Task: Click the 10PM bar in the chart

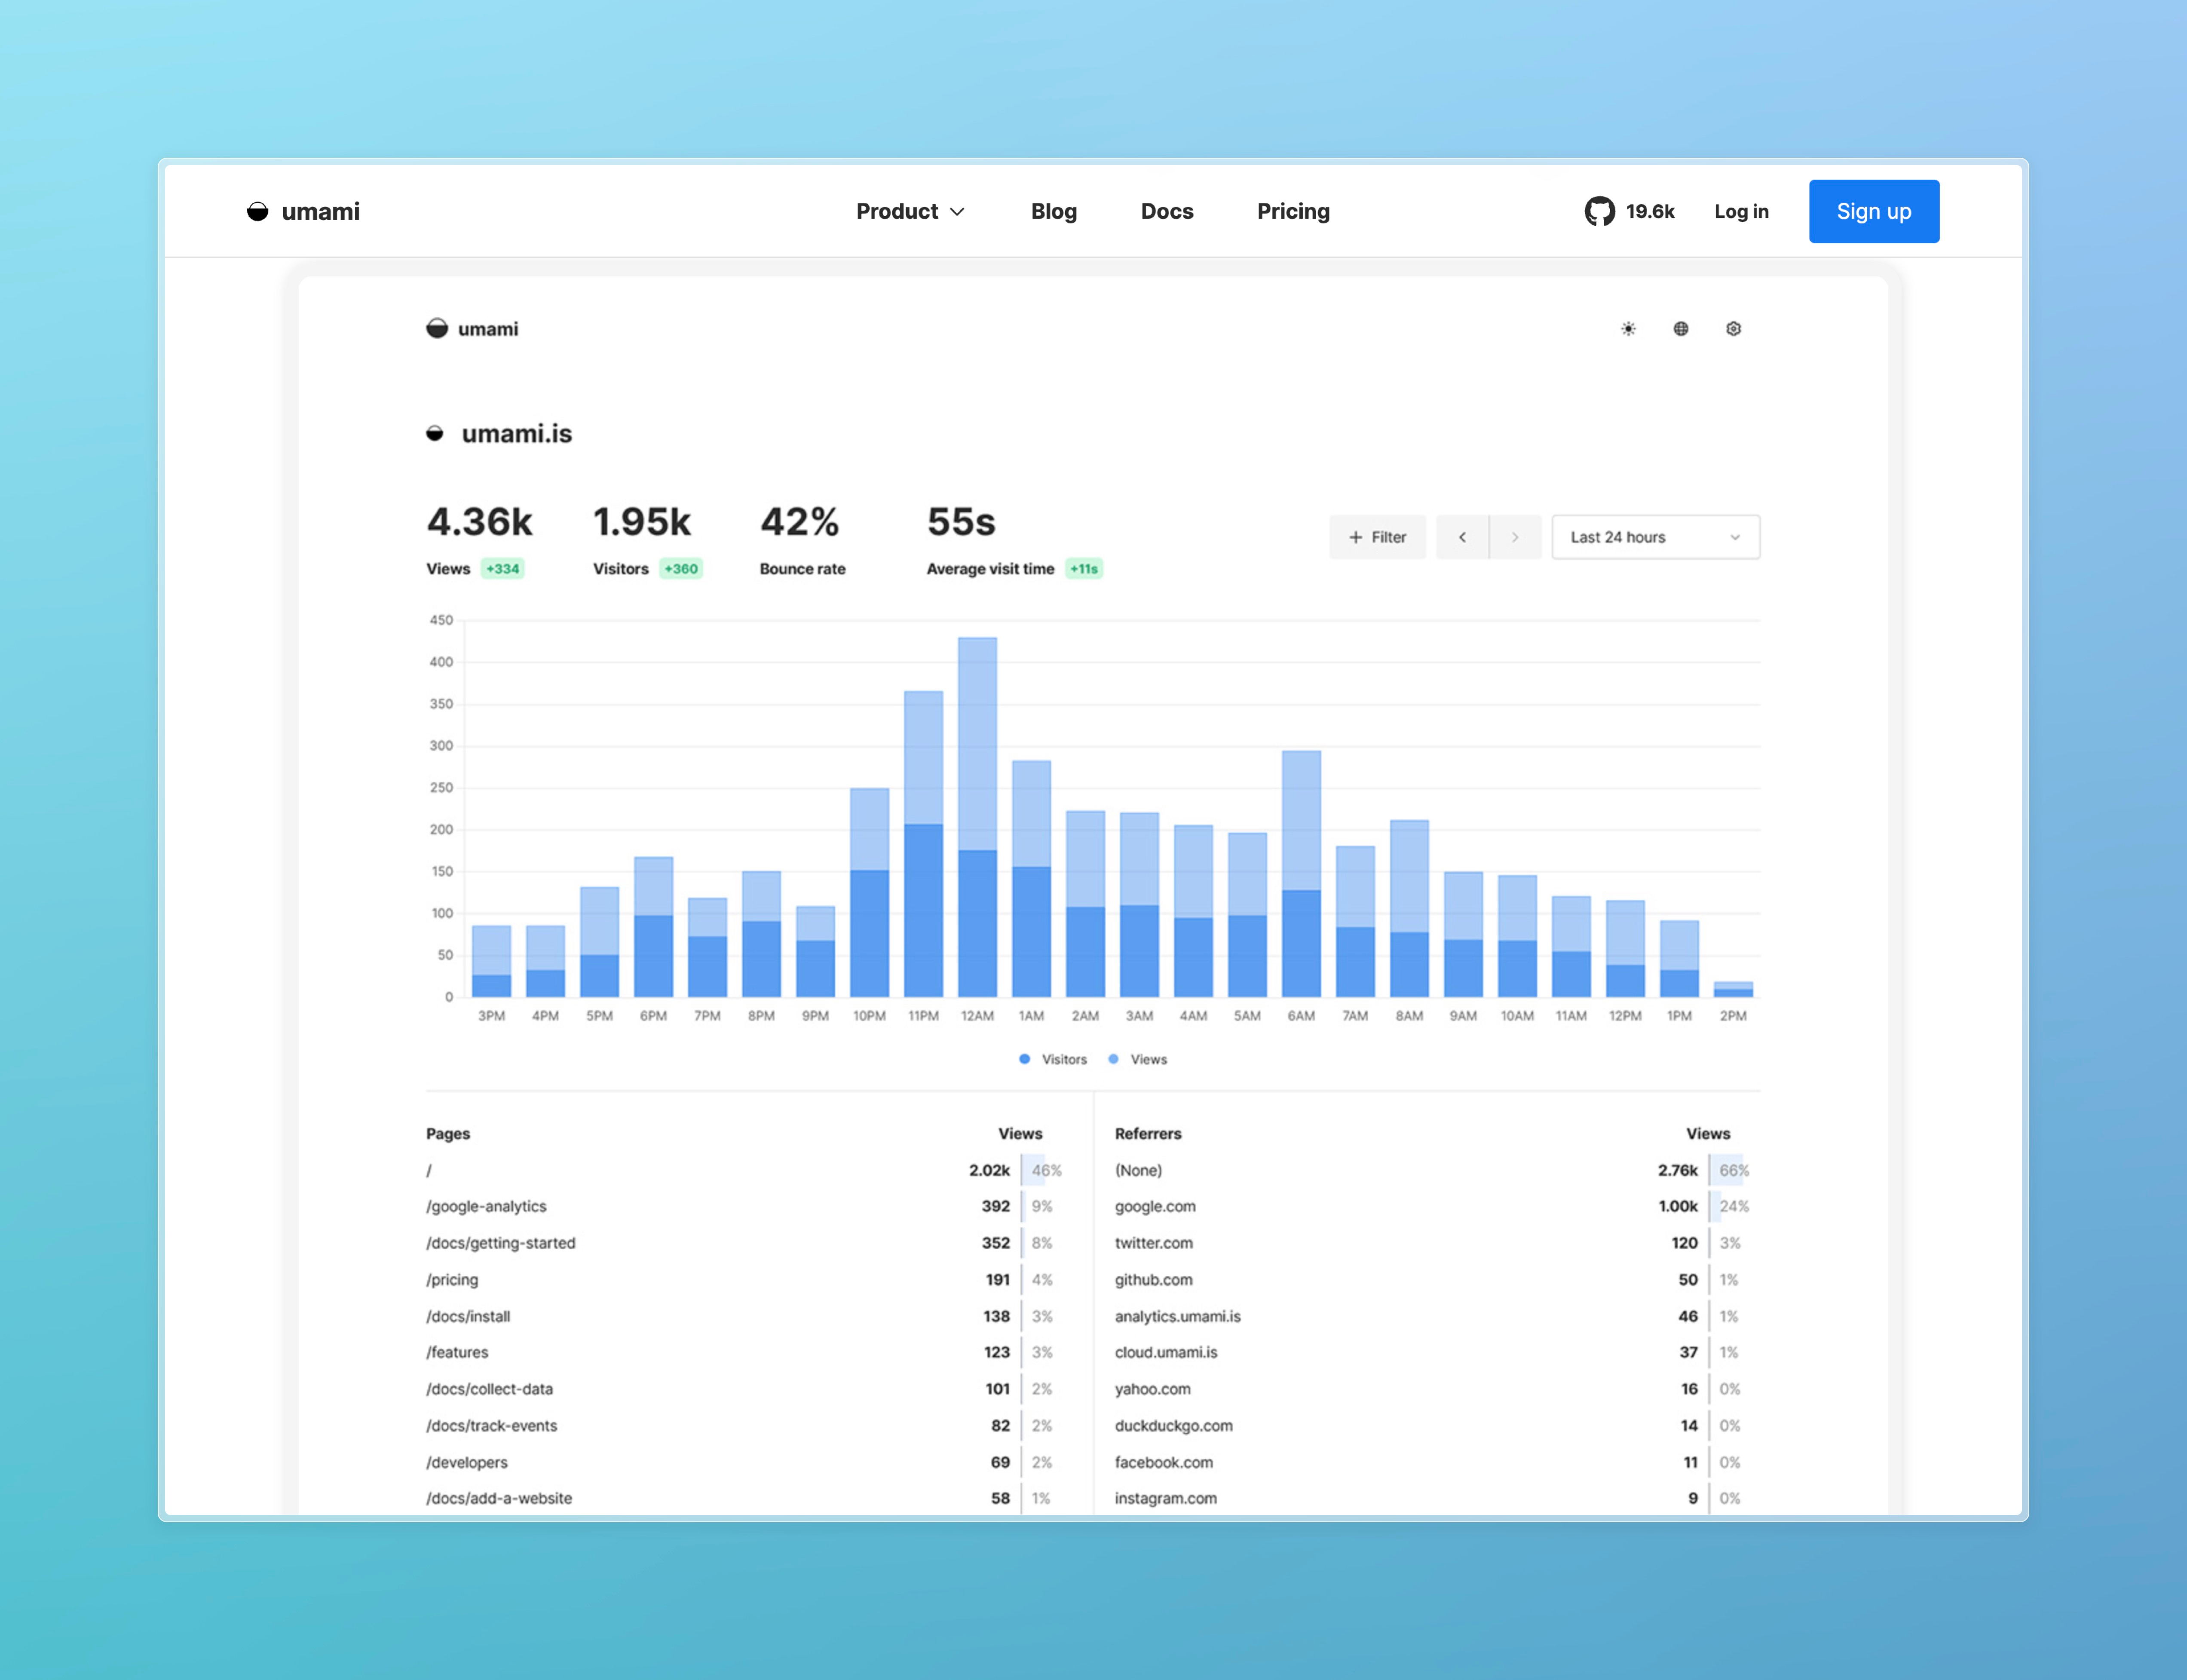Action: coord(869,892)
